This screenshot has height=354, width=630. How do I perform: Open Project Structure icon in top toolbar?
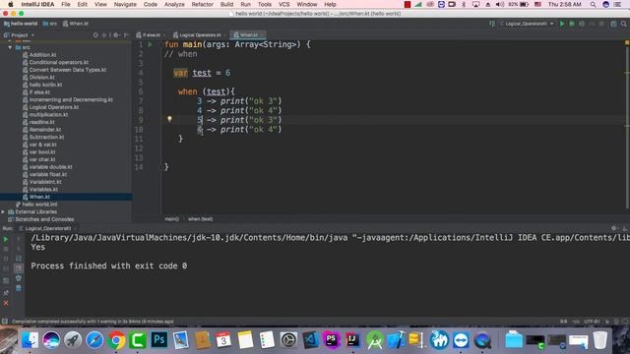[613, 24]
